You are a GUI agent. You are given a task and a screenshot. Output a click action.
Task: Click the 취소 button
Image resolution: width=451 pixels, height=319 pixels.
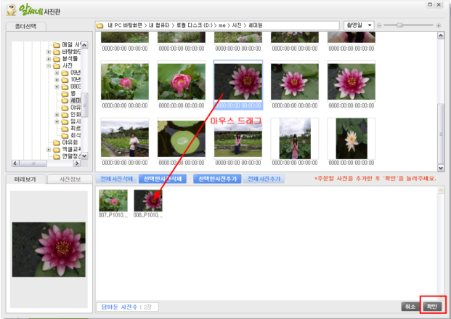pos(410,307)
